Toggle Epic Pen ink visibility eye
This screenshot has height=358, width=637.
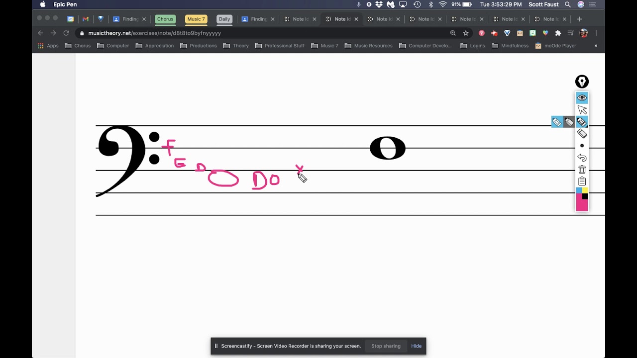[x=582, y=97]
